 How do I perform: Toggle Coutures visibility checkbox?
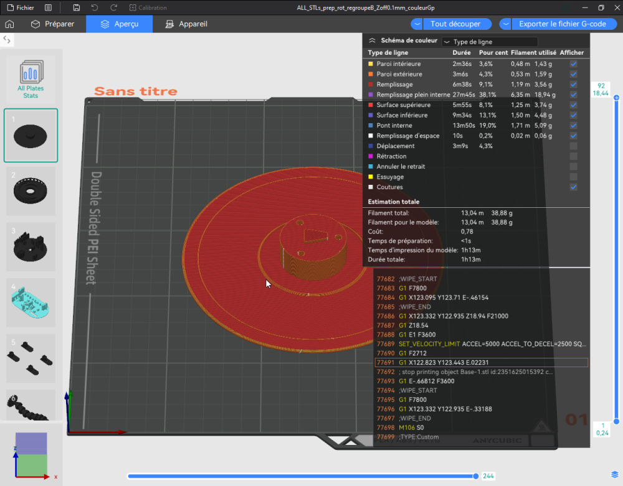pyautogui.click(x=573, y=187)
